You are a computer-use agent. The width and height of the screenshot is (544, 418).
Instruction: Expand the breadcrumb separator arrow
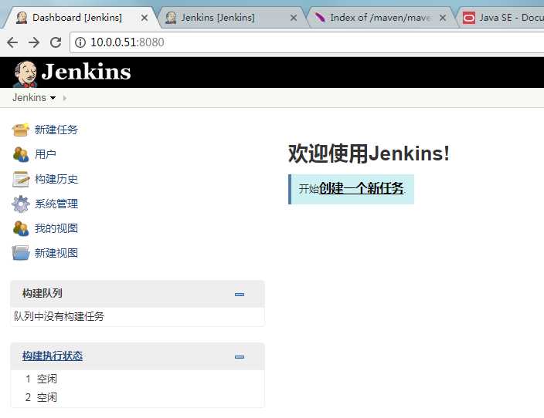tap(65, 98)
